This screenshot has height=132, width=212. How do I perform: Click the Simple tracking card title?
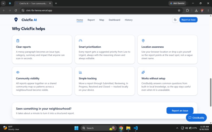(x=88, y=78)
